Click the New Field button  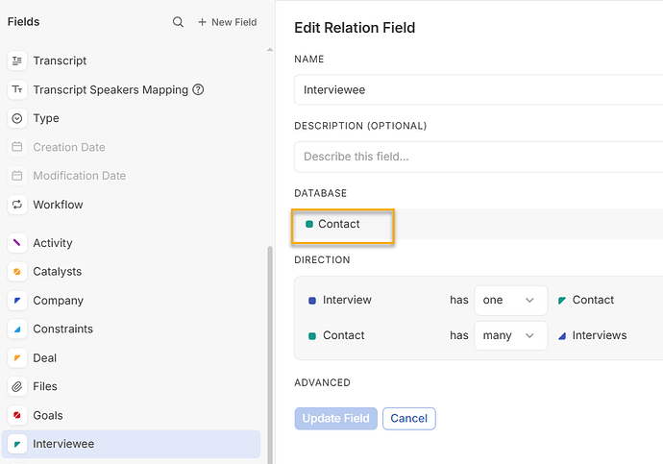click(228, 22)
